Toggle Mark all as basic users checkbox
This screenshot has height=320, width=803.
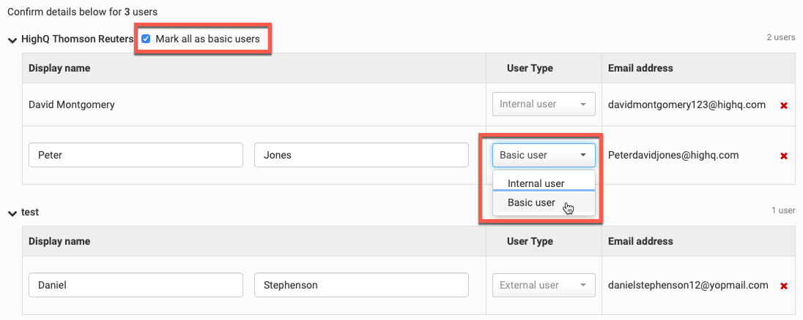146,39
